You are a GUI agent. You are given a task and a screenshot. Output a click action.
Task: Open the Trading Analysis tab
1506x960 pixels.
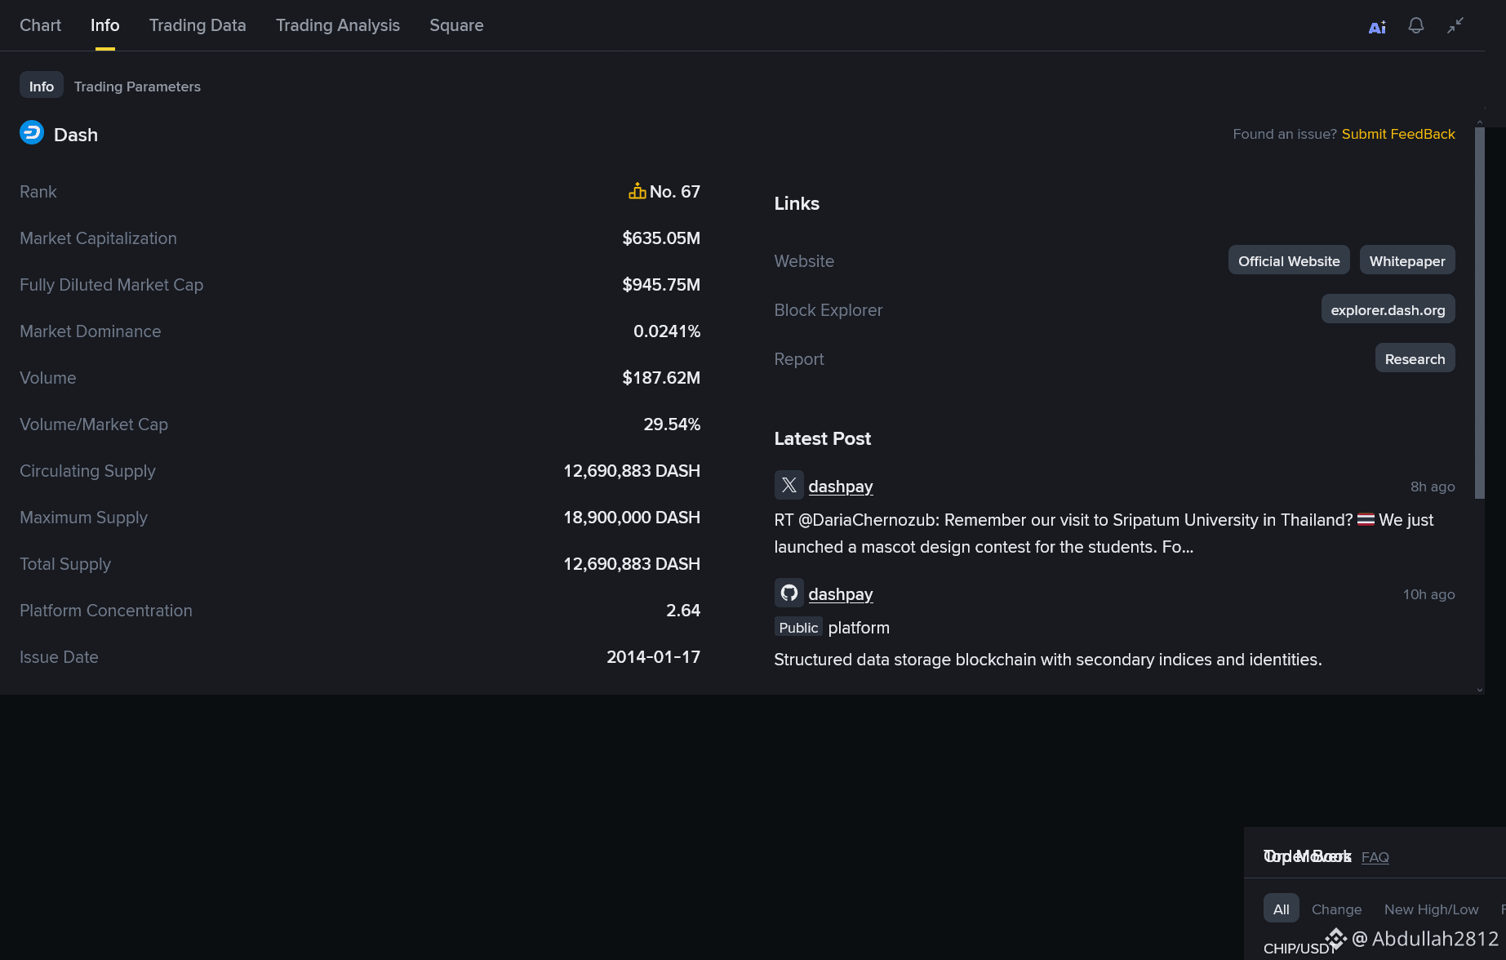[x=338, y=25]
